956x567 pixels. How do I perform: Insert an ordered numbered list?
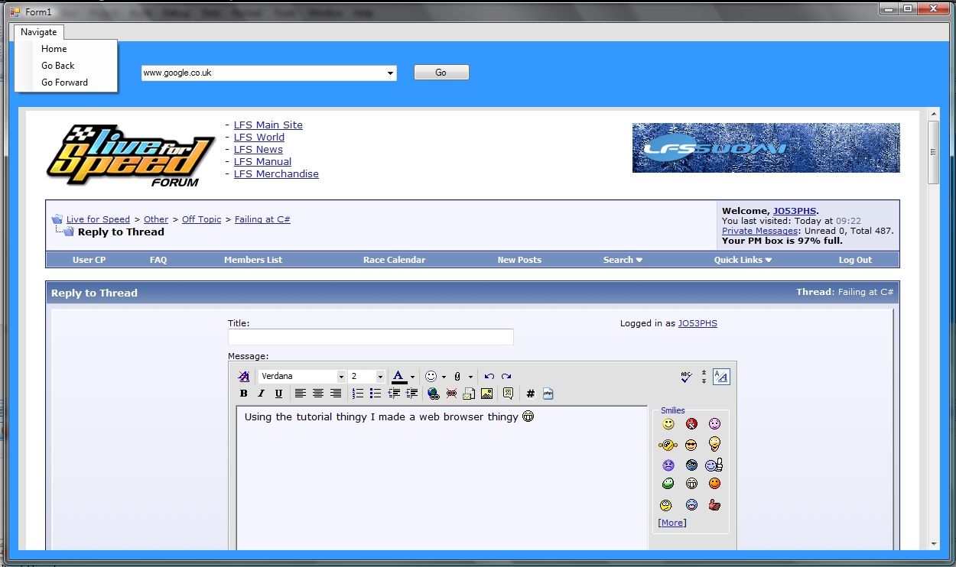pyautogui.click(x=358, y=394)
